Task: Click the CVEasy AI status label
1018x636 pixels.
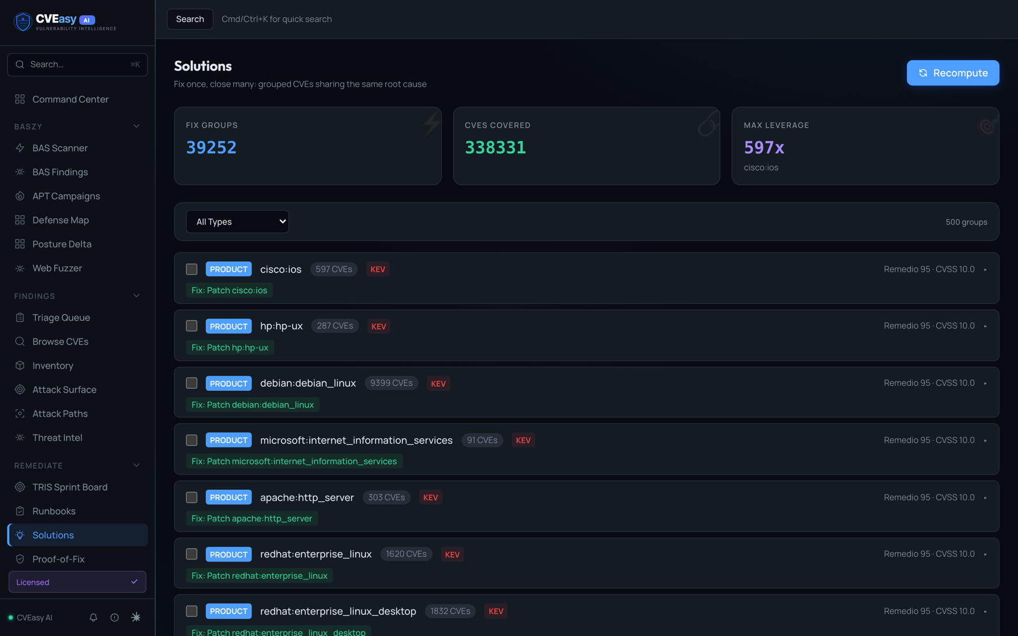Action: point(35,617)
